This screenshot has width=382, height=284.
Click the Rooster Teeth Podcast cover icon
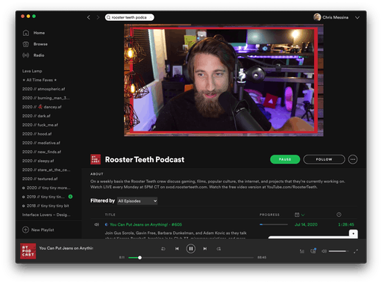click(x=95, y=159)
